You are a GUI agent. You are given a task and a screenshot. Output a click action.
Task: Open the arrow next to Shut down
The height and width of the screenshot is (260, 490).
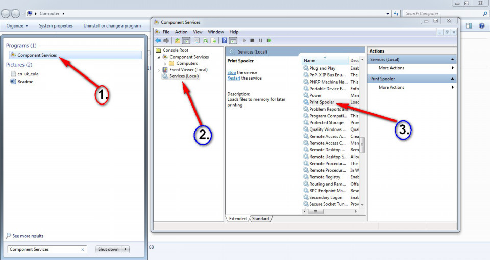(x=126, y=249)
